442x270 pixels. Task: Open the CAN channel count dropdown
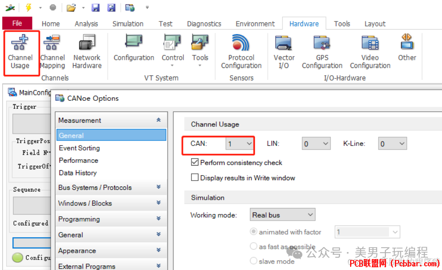click(240, 144)
